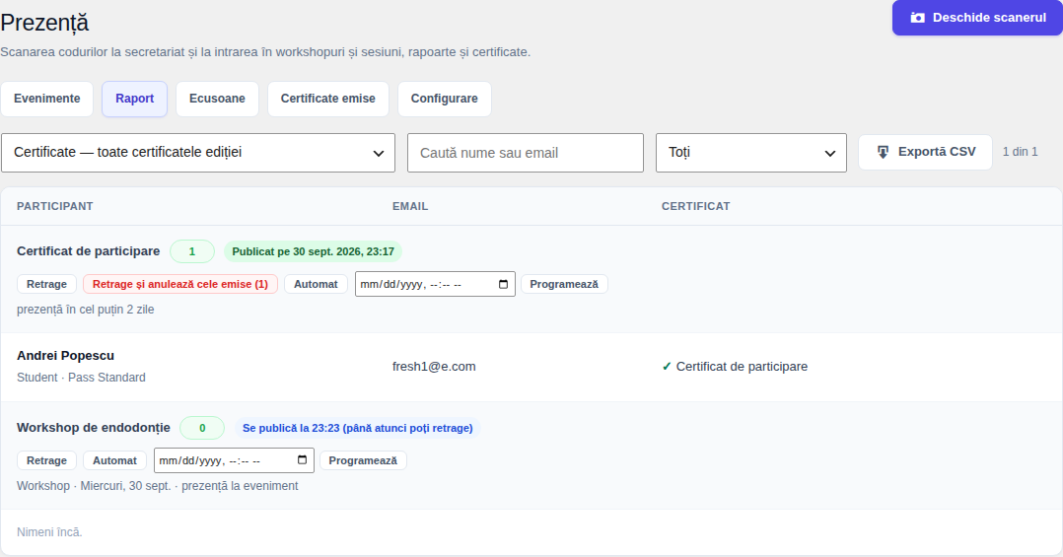
Task: Click the Se publică la 23:23 badge
Action: (x=358, y=428)
